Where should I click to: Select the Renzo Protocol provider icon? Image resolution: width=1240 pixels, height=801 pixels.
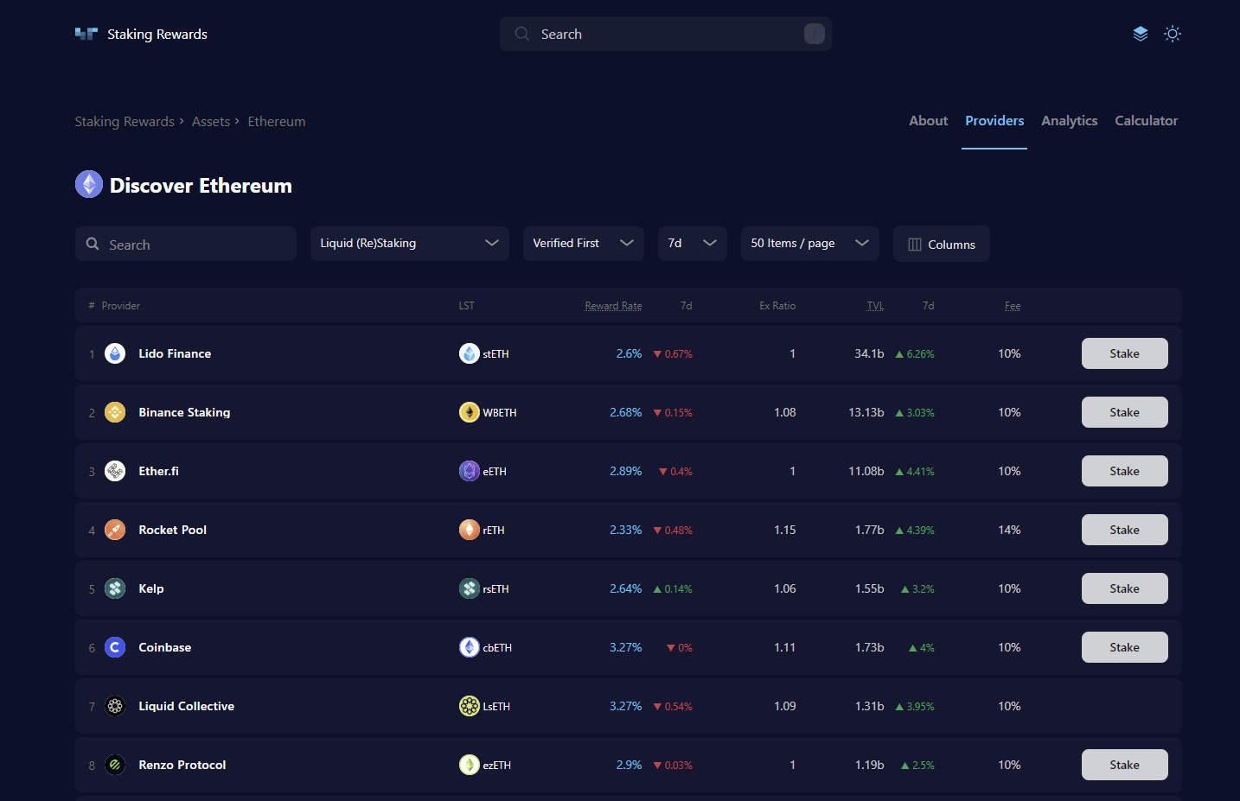115,765
